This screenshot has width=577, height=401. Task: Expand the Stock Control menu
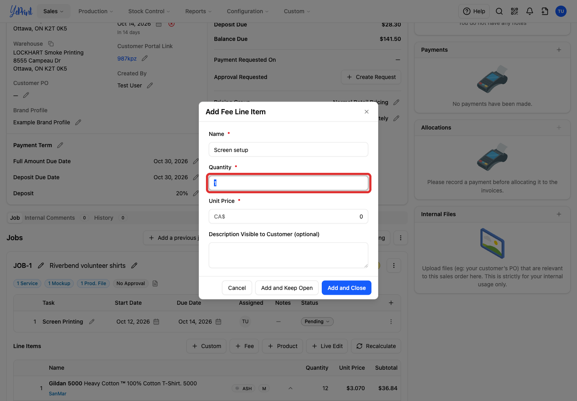pyautogui.click(x=149, y=11)
